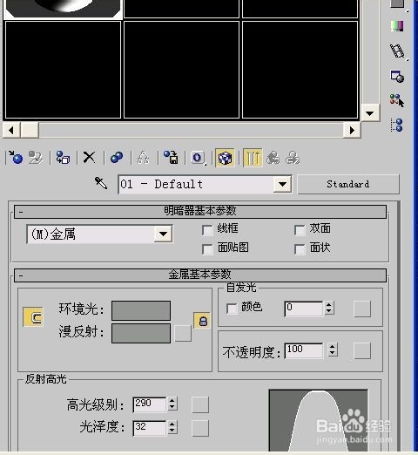Click the Standard material type button

(348, 184)
